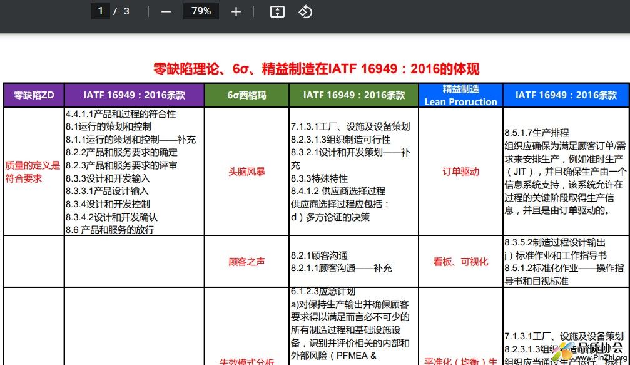Click the 79% zoom level field
630x365 pixels.
pyautogui.click(x=201, y=11)
